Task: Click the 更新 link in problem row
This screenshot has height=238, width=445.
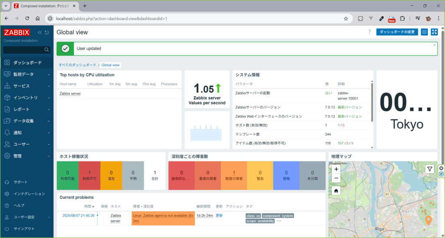Action: (x=219, y=215)
